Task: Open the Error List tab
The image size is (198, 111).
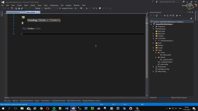Action: pyautogui.click(x=7, y=101)
